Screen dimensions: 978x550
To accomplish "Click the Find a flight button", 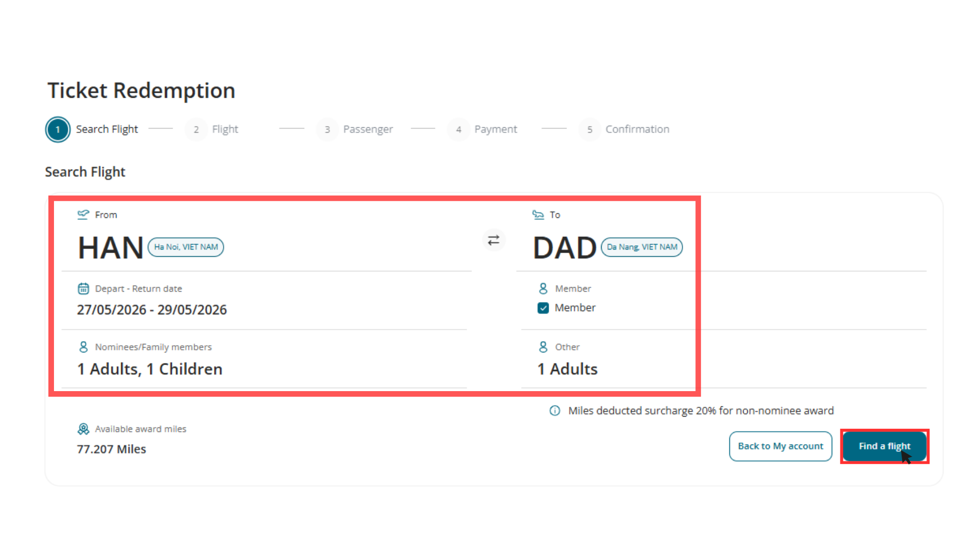I will [x=884, y=446].
